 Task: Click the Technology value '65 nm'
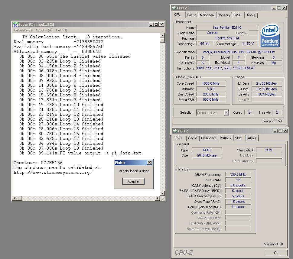click(x=205, y=44)
